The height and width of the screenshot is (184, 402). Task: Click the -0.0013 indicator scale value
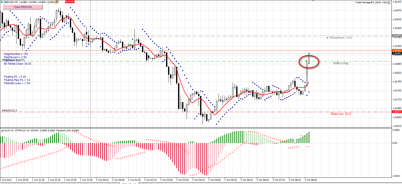396,176
